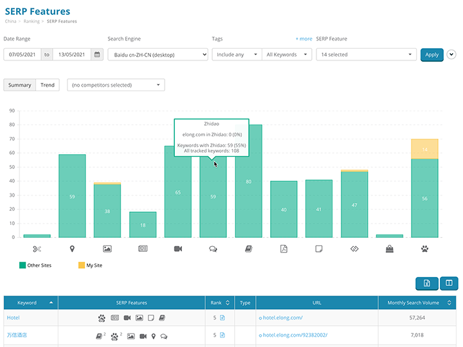Viewport: 463px width, 347px height.
Task: Open the Include any tags dropdown
Action: (237, 55)
